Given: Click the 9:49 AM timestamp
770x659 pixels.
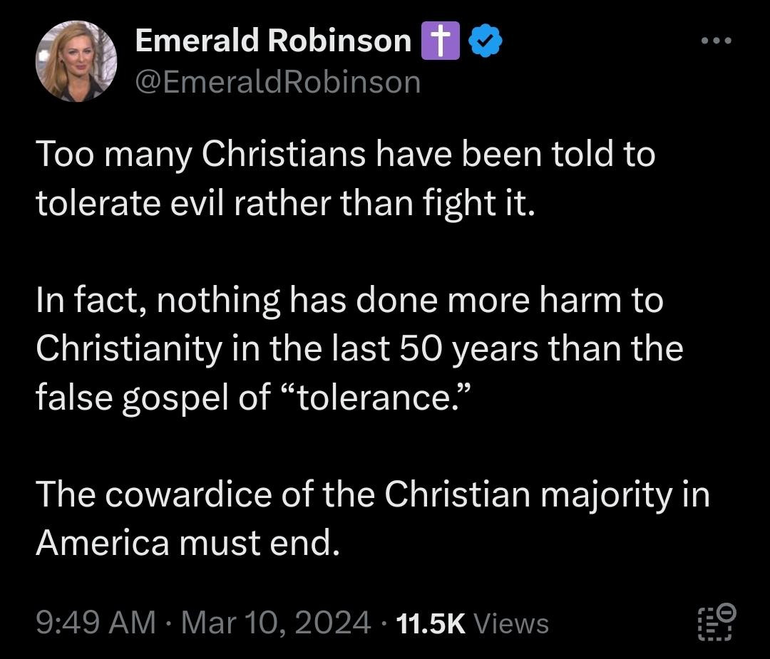Looking at the screenshot, I should pos(95,623).
